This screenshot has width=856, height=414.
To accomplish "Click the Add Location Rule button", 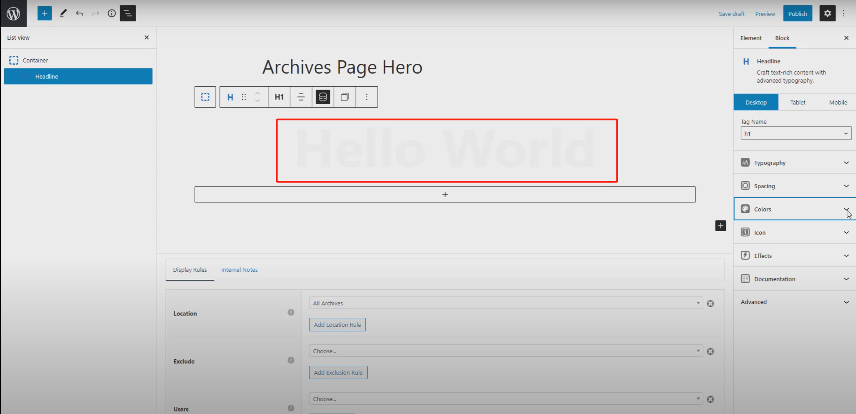I will coord(337,325).
